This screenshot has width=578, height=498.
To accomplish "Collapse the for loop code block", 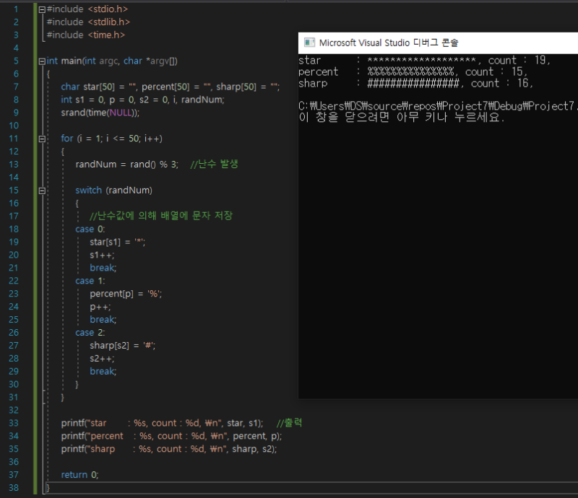I will pyautogui.click(x=42, y=139).
